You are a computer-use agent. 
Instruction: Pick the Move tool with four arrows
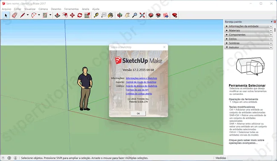coord(72,15)
